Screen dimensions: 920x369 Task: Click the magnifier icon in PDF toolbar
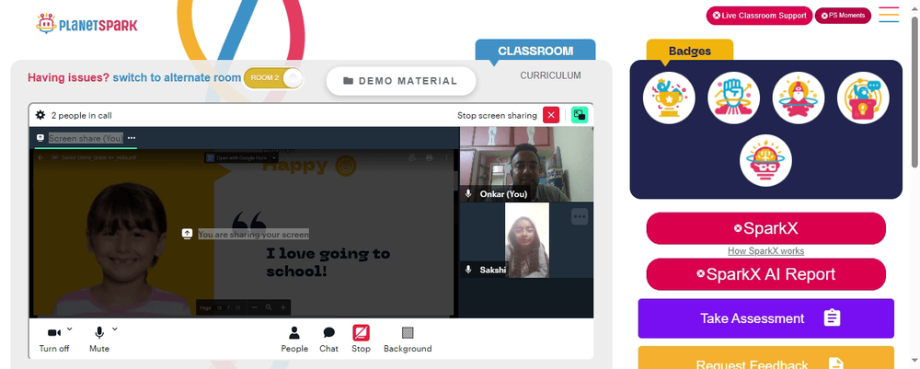point(269,307)
